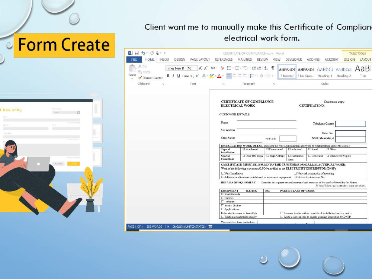Click the macro recording icon in status bar
This screenshot has width=372, height=279.
[x=210, y=227]
